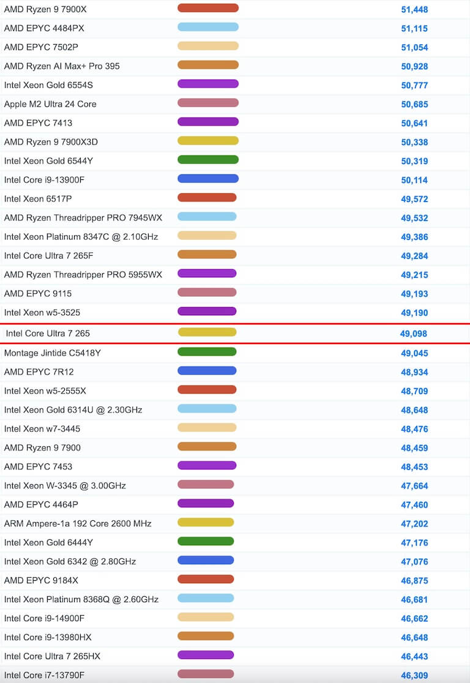The width and height of the screenshot is (470, 683).
Task: Click the Apple M2 Ultra 24 Core entry
Action: coord(50,104)
